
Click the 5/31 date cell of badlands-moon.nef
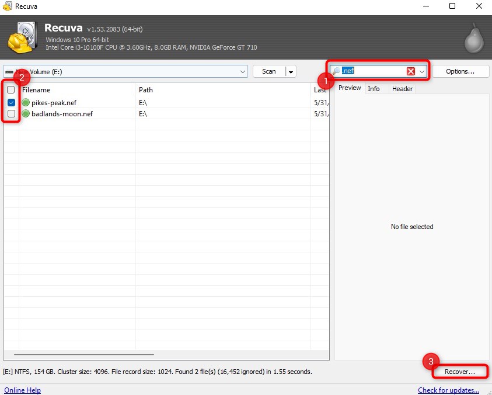(321, 114)
